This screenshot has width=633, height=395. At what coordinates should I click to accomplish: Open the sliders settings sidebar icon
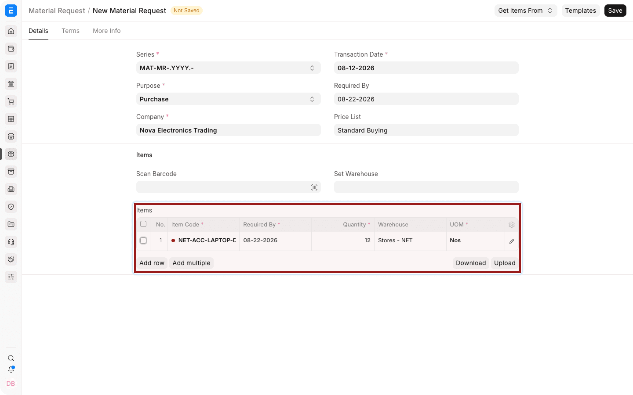11,277
